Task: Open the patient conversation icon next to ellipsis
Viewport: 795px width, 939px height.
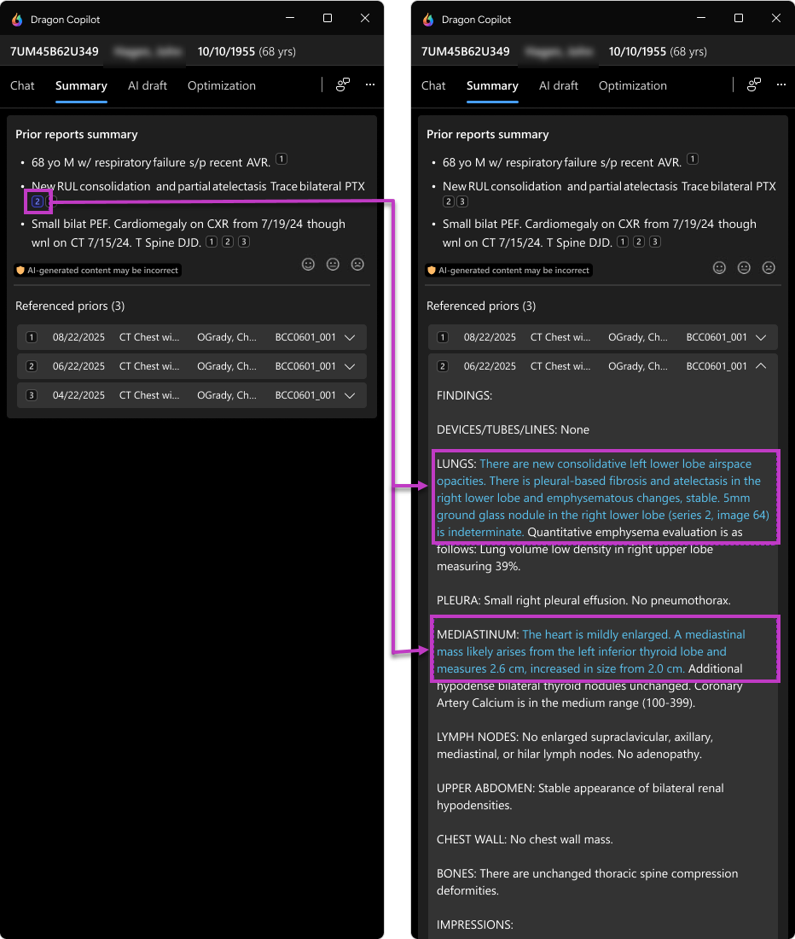Action: 343,85
